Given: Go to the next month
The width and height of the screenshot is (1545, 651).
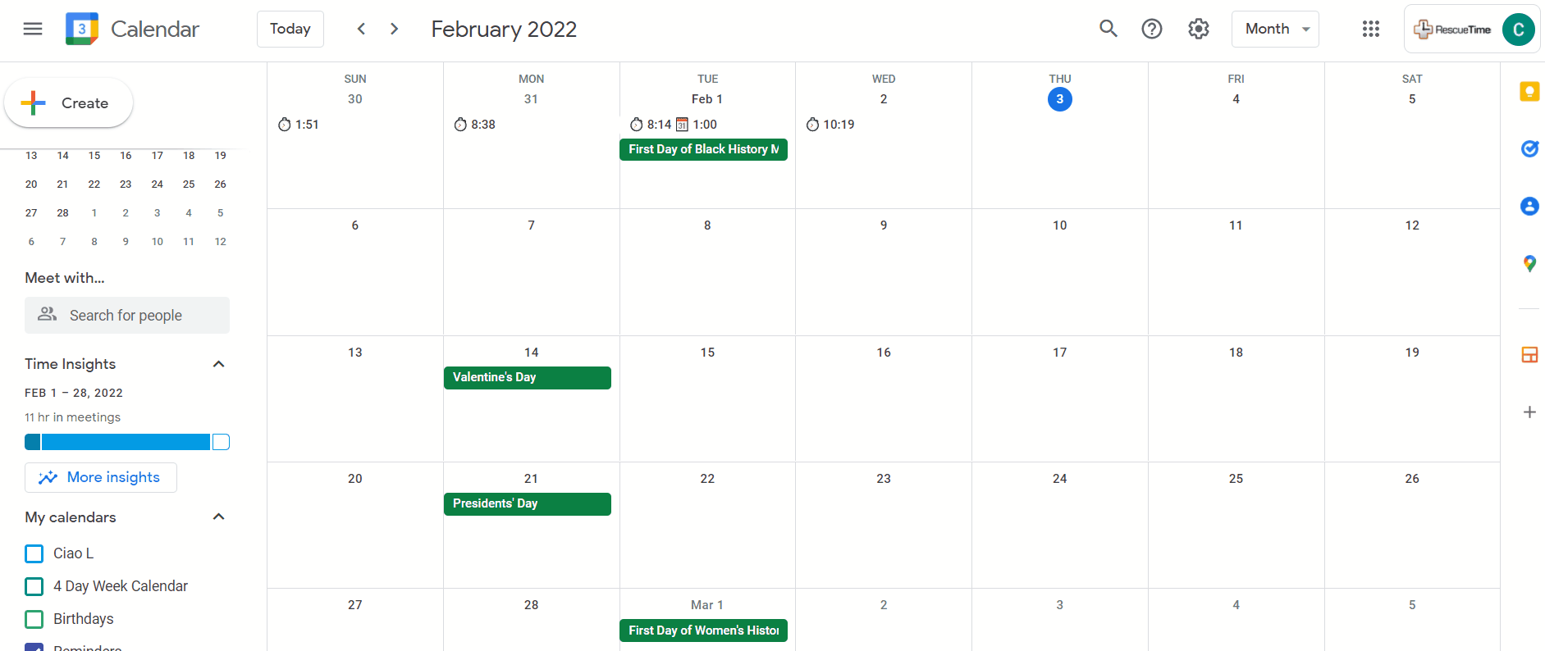Looking at the screenshot, I should coord(395,29).
